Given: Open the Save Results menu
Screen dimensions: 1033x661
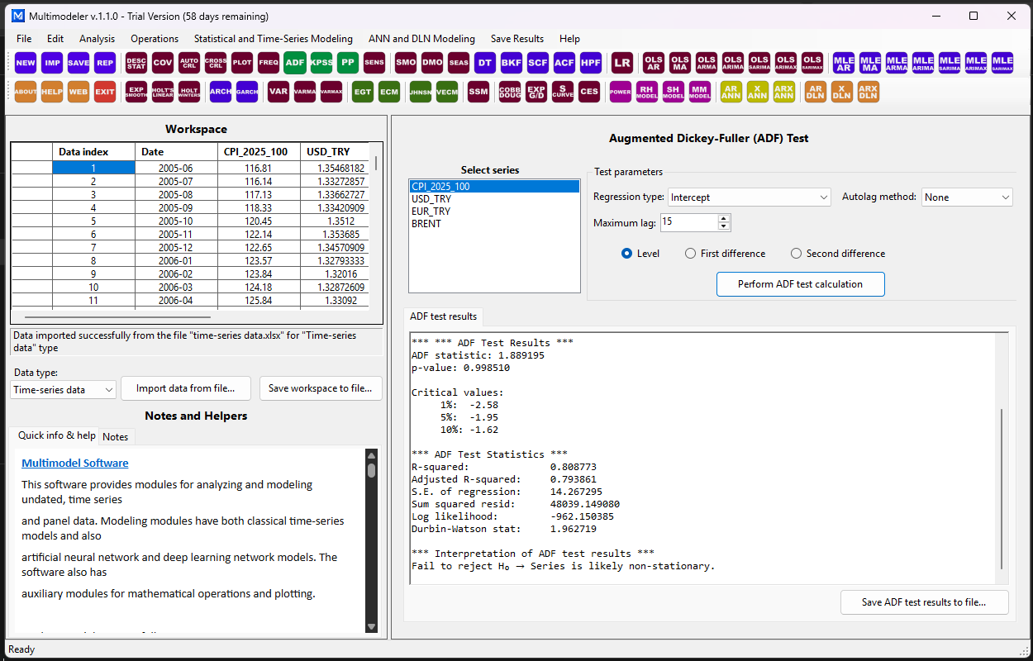Looking at the screenshot, I should [x=517, y=39].
